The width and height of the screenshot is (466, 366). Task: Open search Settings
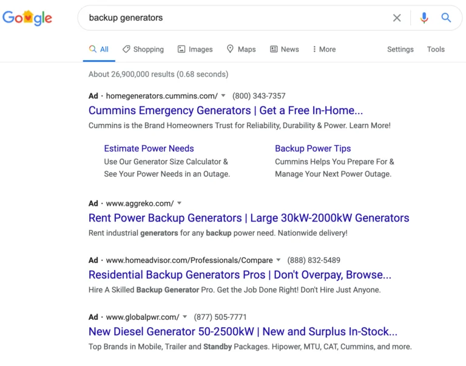coord(400,49)
